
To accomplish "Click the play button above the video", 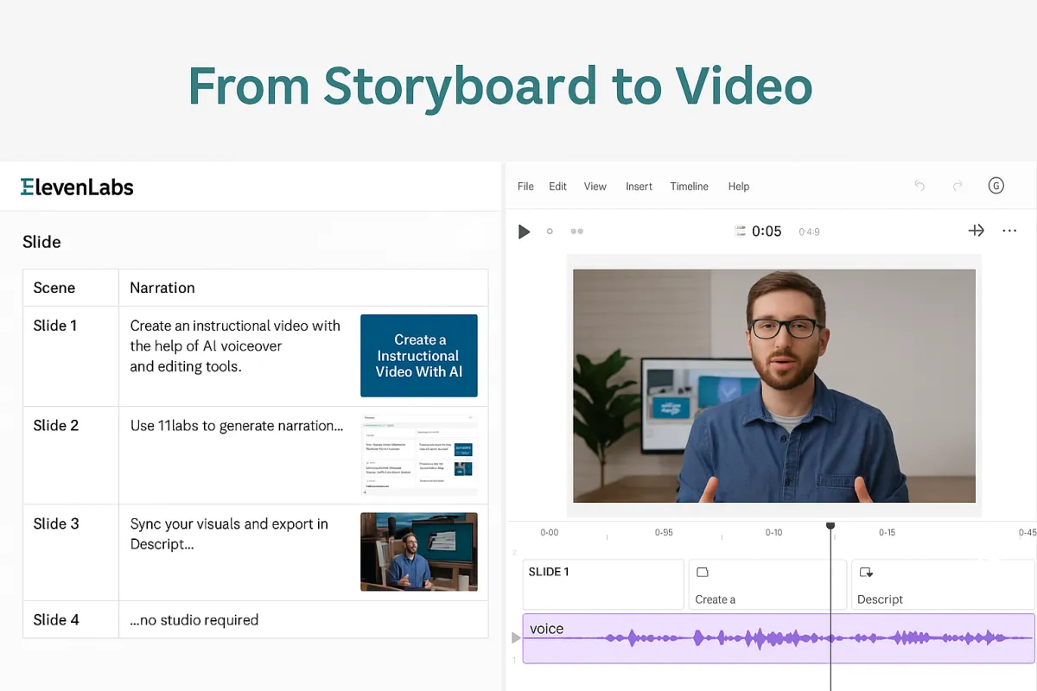I will pyautogui.click(x=524, y=231).
